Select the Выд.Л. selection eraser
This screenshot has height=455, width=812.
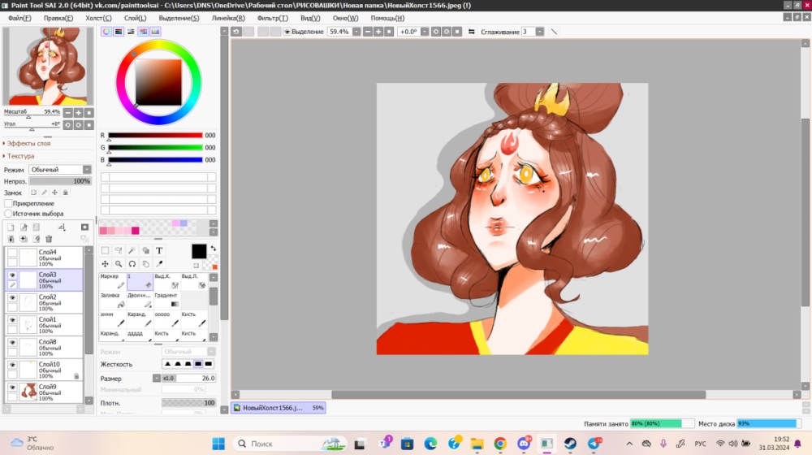(194, 281)
